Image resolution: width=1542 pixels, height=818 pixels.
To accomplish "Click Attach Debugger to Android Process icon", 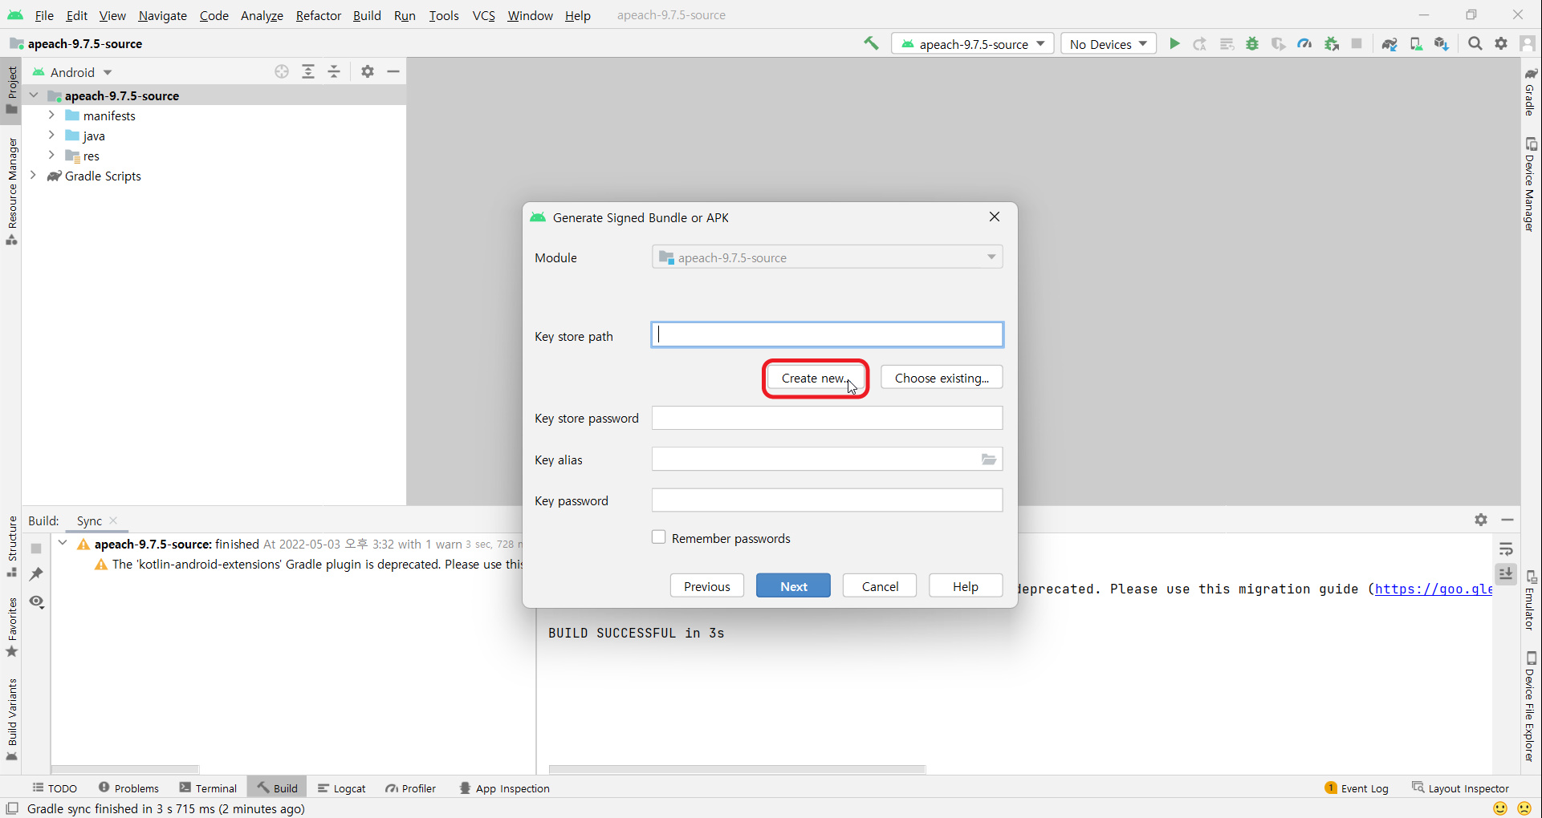I will coord(1332,43).
